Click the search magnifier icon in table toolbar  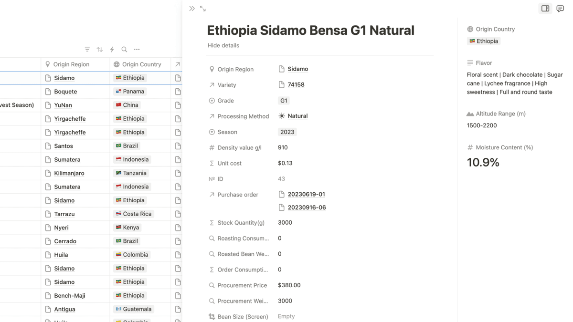tap(124, 50)
